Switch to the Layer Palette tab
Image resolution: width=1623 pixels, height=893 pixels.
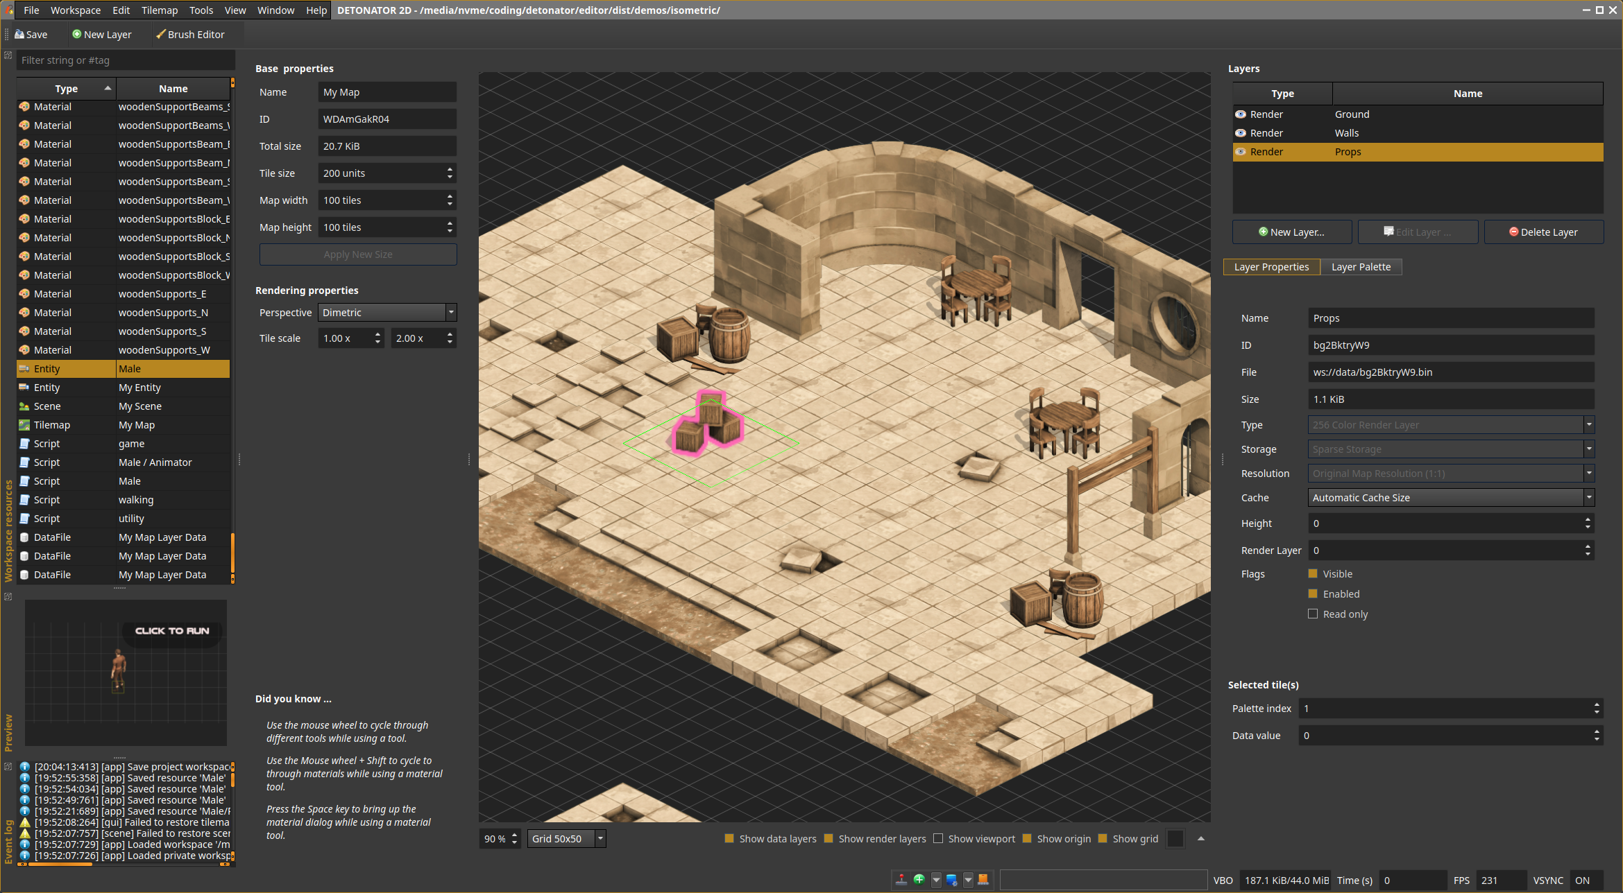click(x=1361, y=267)
